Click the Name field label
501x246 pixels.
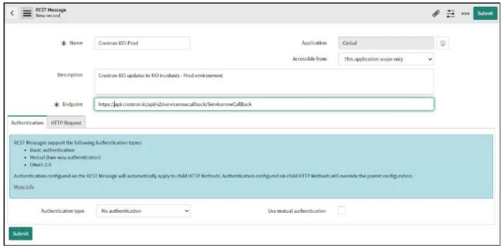(x=77, y=43)
